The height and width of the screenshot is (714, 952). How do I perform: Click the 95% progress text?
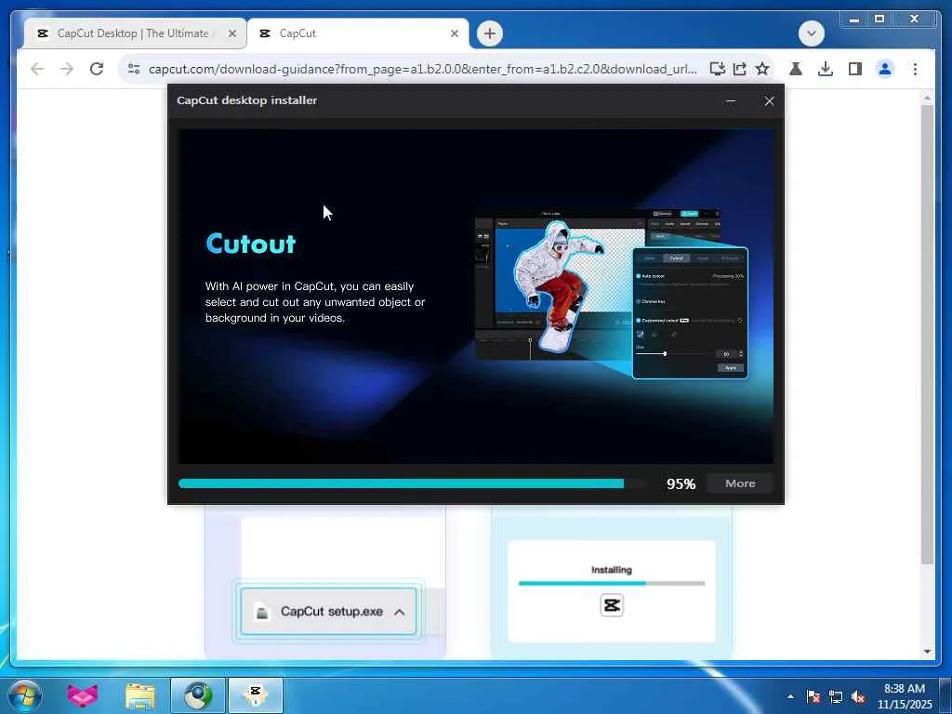point(681,483)
